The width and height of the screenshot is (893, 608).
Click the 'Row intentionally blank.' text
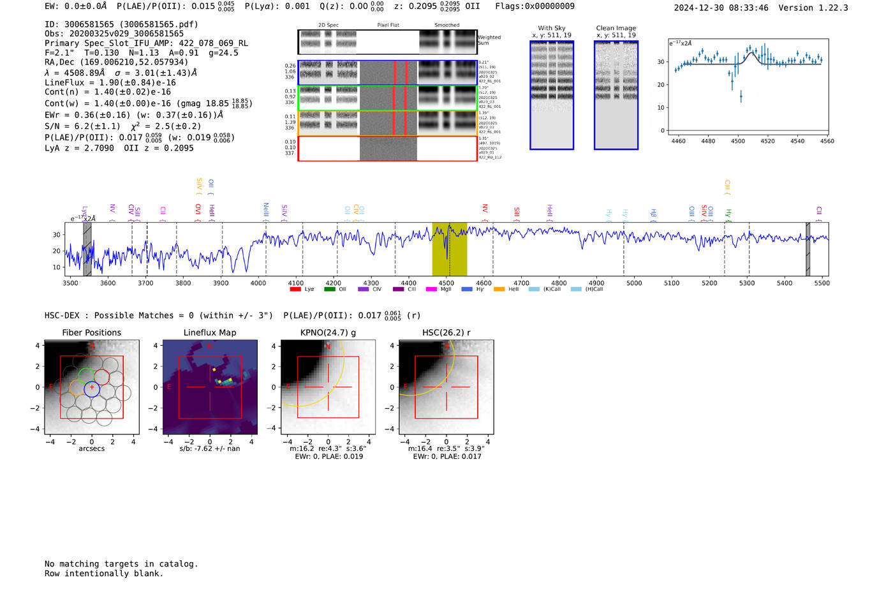pos(104,574)
